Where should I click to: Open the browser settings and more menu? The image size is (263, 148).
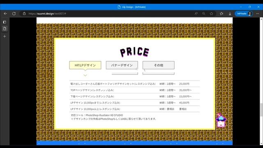point(258,14)
